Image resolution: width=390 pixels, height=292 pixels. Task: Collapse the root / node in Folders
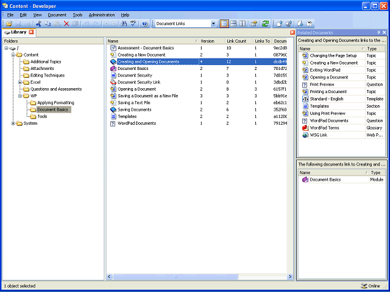tap(6, 48)
